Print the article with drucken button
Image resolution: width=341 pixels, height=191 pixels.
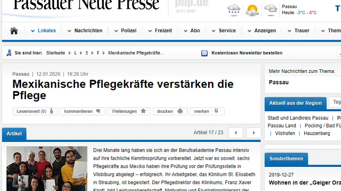[170, 111]
